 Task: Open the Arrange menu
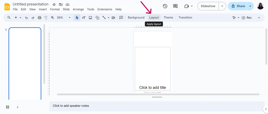point(78,9)
